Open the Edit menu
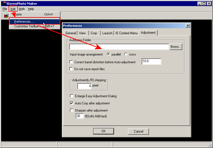Viewport: 213px width, 148px height. pyautogui.click(x=13, y=9)
